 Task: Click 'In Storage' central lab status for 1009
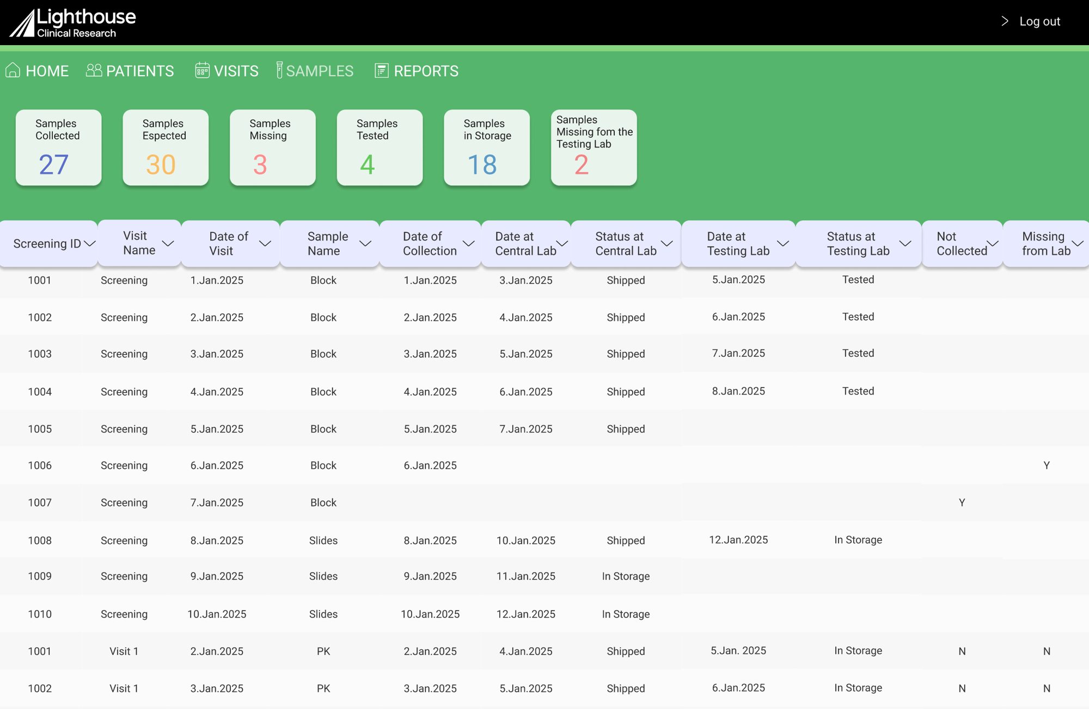[x=626, y=576]
